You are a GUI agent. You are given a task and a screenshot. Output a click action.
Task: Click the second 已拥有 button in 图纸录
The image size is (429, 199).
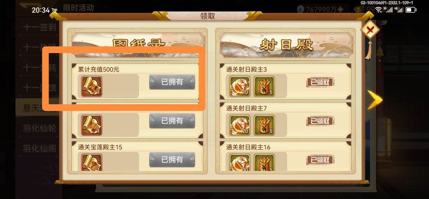tap(172, 121)
